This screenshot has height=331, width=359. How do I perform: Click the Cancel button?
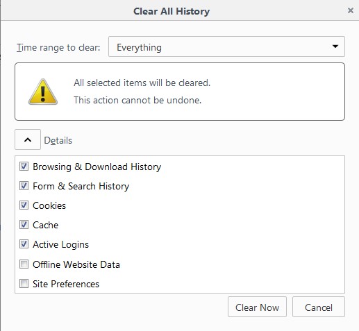pyautogui.click(x=319, y=307)
